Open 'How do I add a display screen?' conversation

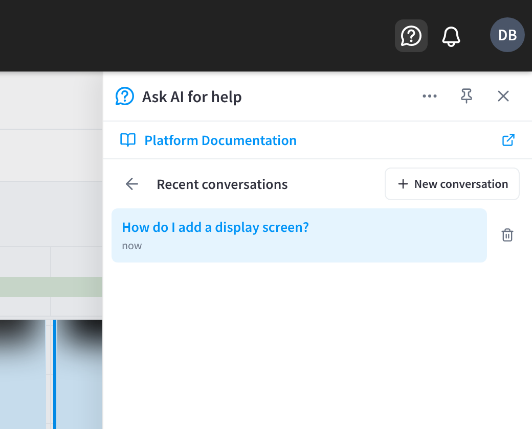click(x=299, y=235)
